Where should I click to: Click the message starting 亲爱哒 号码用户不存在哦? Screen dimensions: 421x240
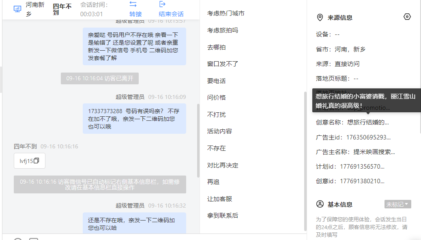click(x=134, y=46)
